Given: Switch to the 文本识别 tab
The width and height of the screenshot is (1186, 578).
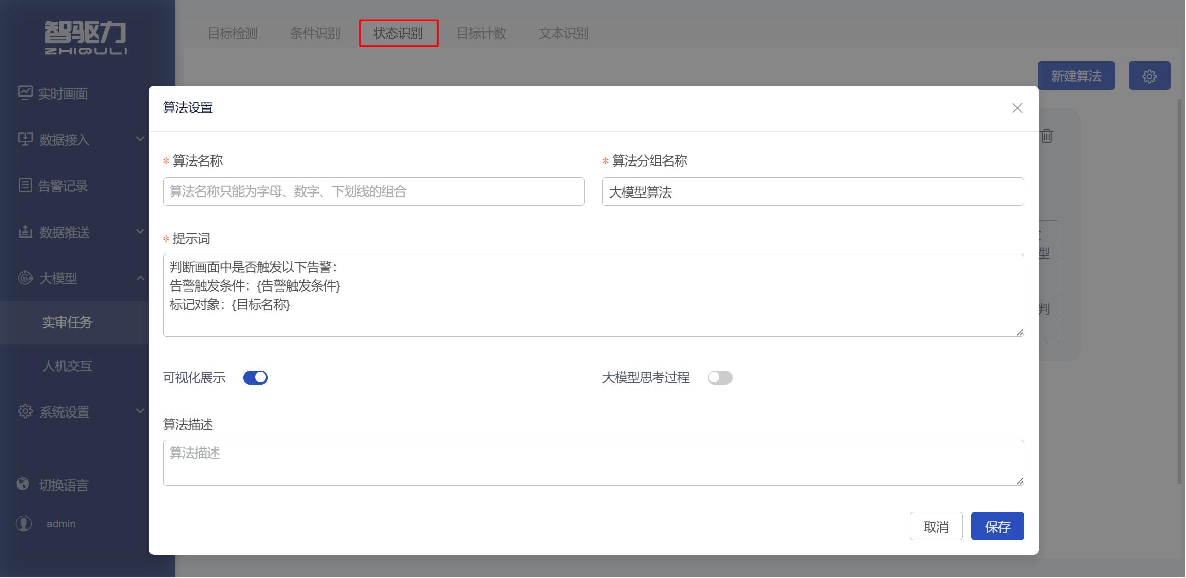Looking at the screenshot, I should [563, 33].
